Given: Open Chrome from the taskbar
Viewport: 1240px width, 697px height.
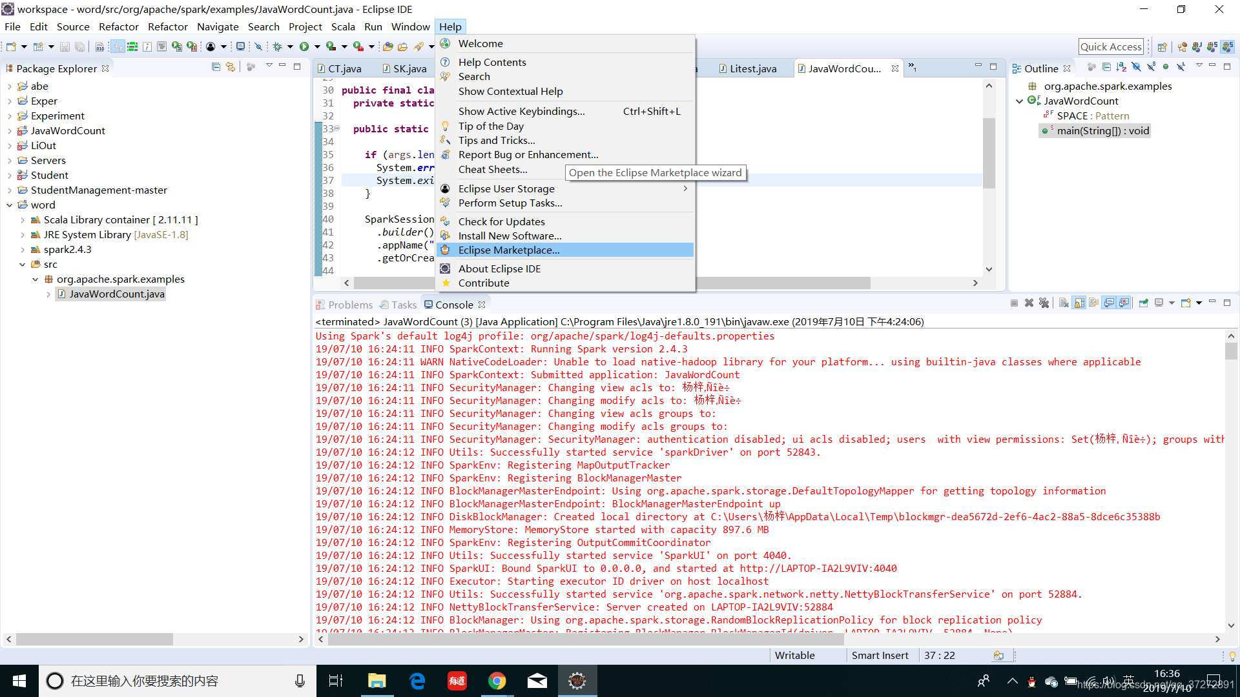Looking at the screenshot, I should pyautogui.click(x=497, y=681).
